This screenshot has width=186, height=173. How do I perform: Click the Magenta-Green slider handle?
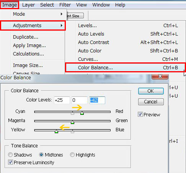tap(72, 122)
